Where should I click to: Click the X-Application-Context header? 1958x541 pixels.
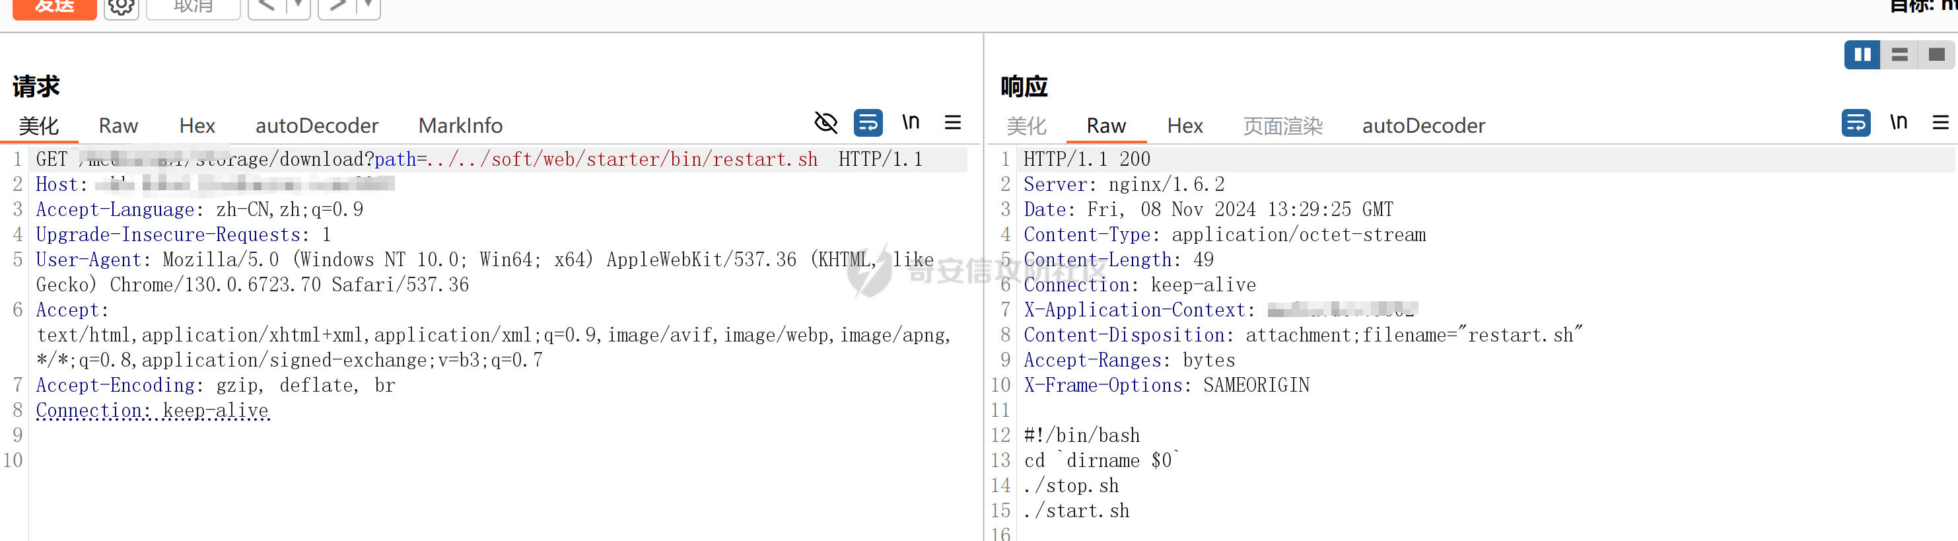point(1220,309)
